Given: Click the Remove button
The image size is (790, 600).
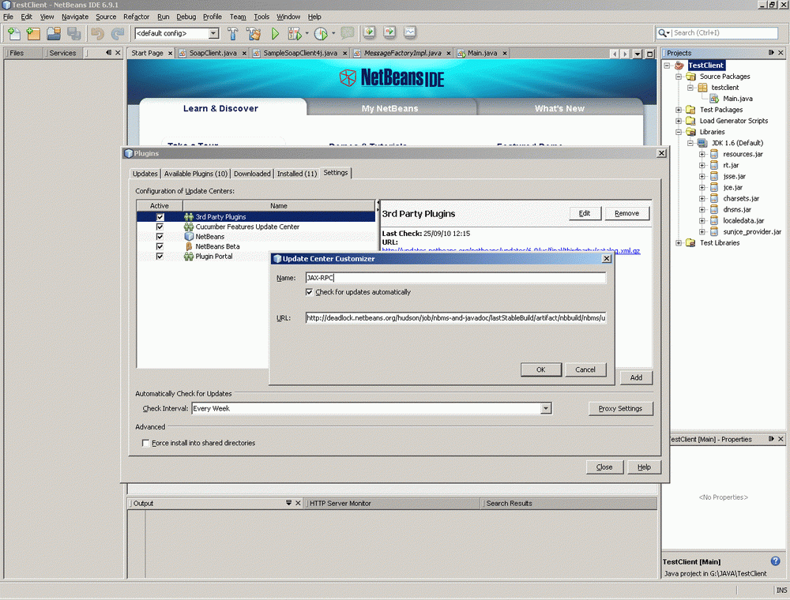Looking at the screenshot, I should coord(626,213).
